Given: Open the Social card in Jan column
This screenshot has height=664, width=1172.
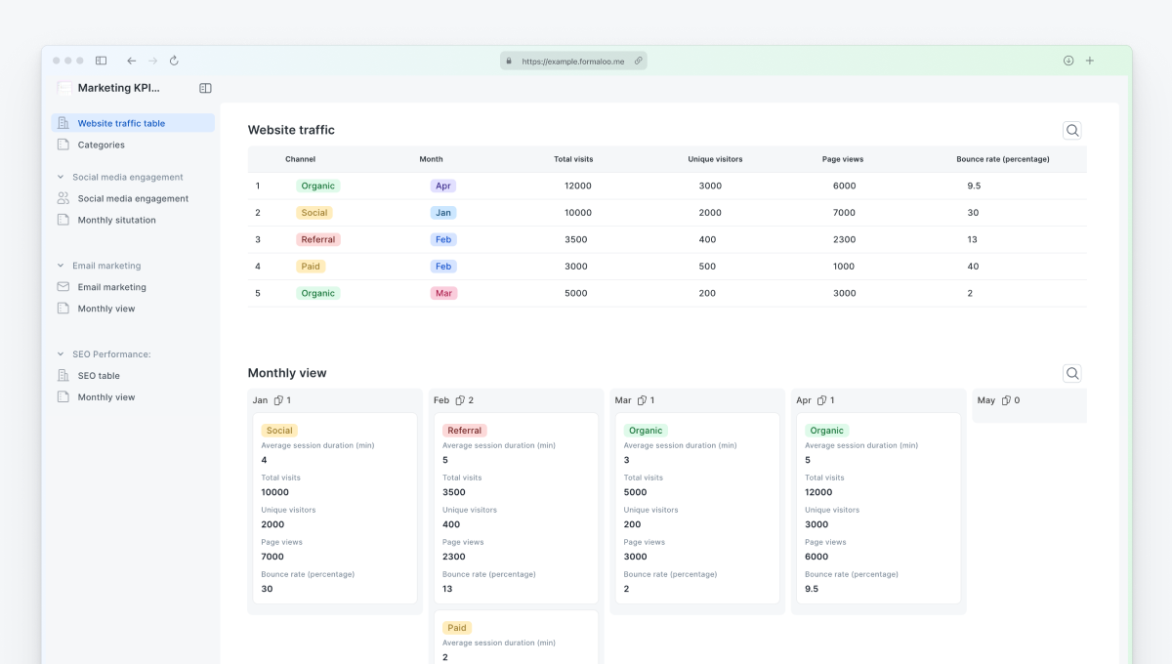Looking at the screenshot, I should click(335, 508).
